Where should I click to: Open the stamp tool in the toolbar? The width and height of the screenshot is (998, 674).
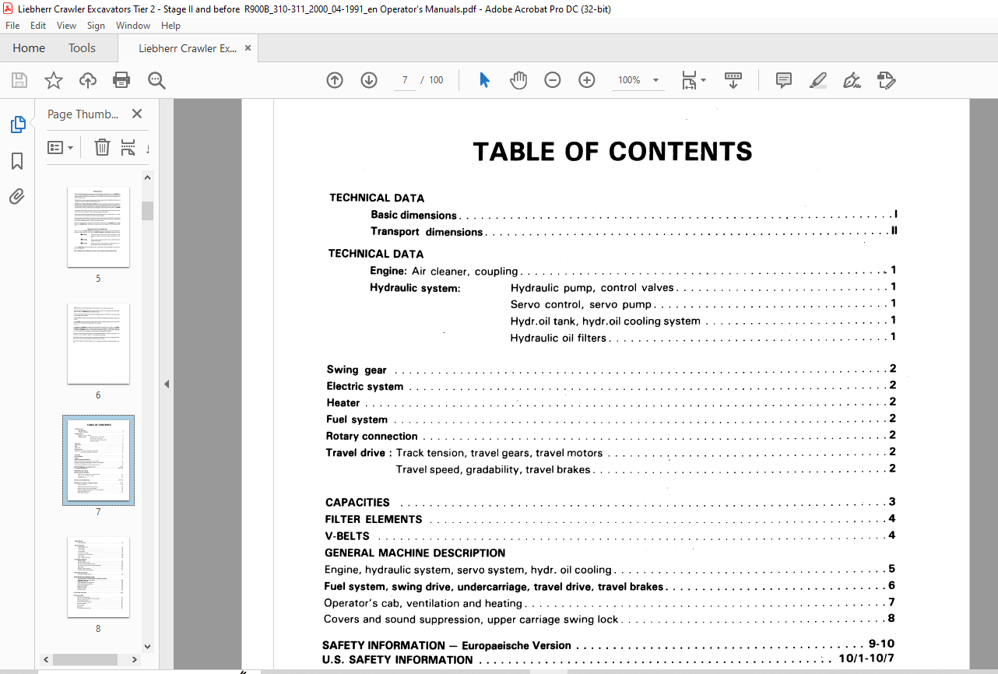pos(886,80)
